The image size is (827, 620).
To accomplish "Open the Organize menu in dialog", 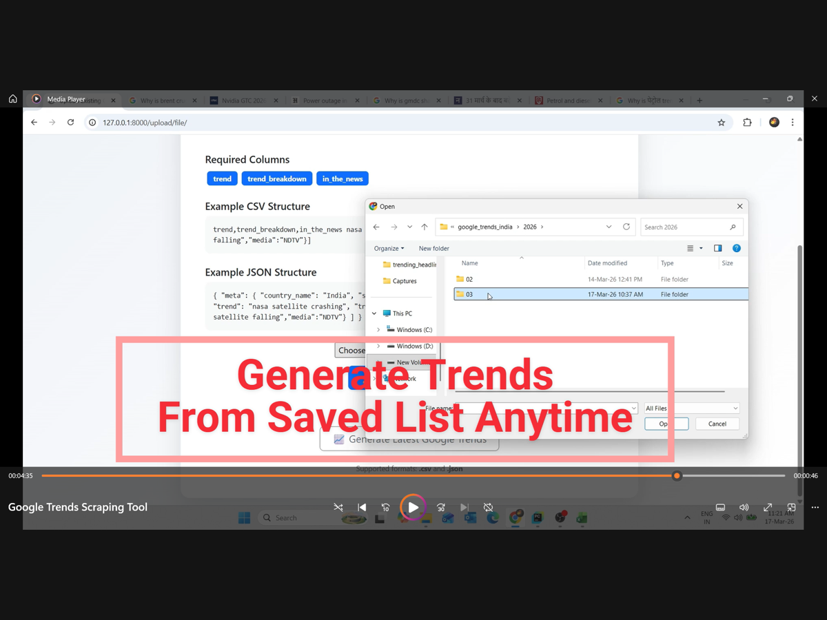I will (389, 249).
